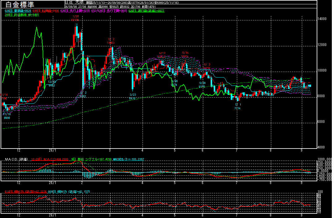Viewport: 334px width, 218px height.
Task: Click the 14000 price axis label
Action: pos(322,19)
